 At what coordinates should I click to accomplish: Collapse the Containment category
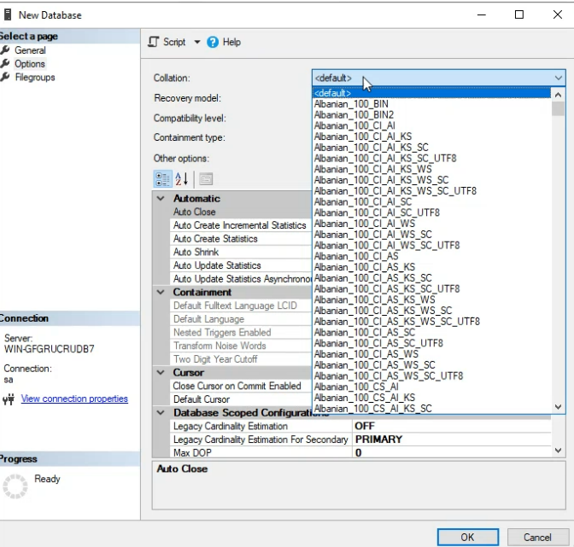click(161, 292)
